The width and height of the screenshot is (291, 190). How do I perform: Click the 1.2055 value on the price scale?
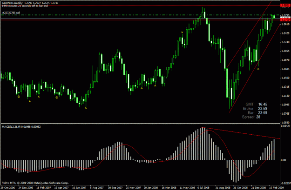[x=285, y=51]
